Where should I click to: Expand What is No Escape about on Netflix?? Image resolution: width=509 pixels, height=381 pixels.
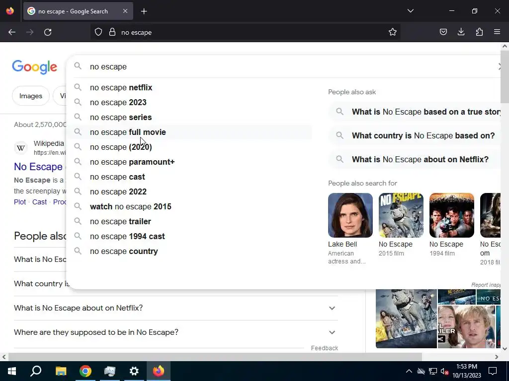click(175, 308)
